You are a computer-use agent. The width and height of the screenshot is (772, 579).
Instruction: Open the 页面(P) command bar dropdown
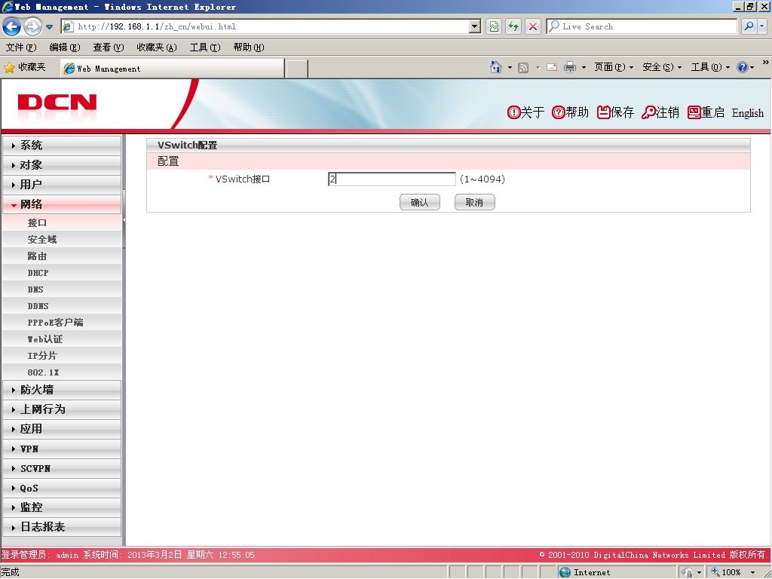coord(614,67)
